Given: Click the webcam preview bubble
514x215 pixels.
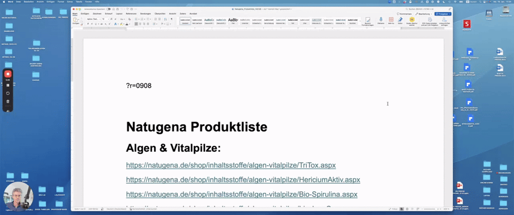Looking at the screenshot, I should click(x=18, y=196).
